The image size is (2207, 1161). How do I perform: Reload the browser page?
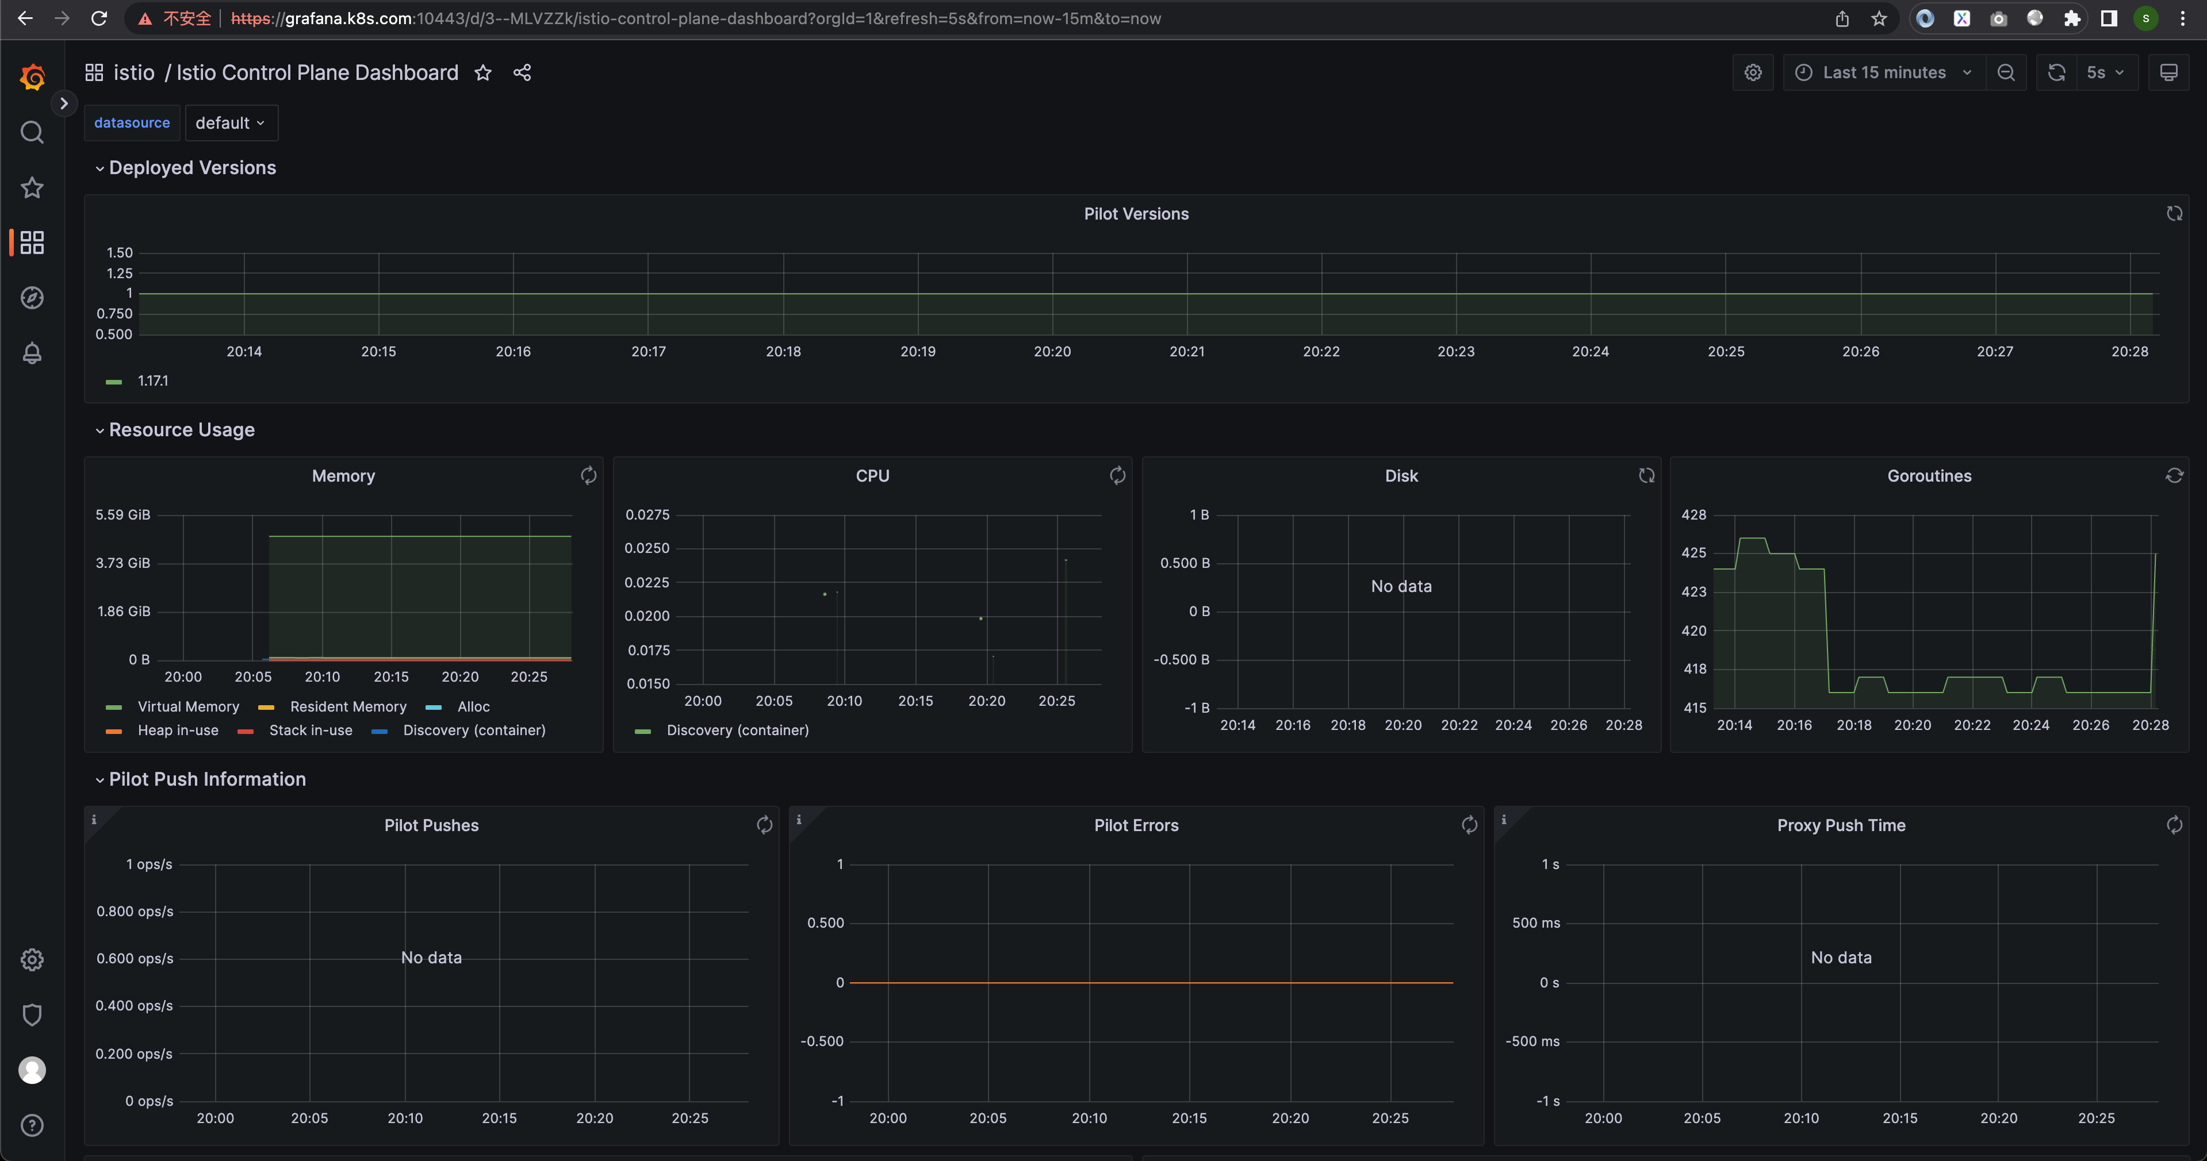99,18
